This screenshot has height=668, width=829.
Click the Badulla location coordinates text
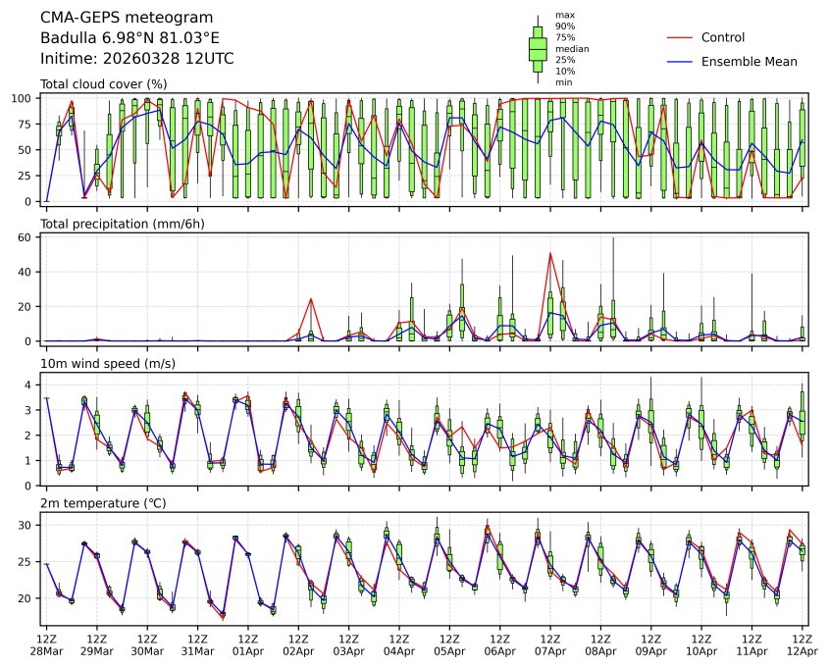click(130, 38)
